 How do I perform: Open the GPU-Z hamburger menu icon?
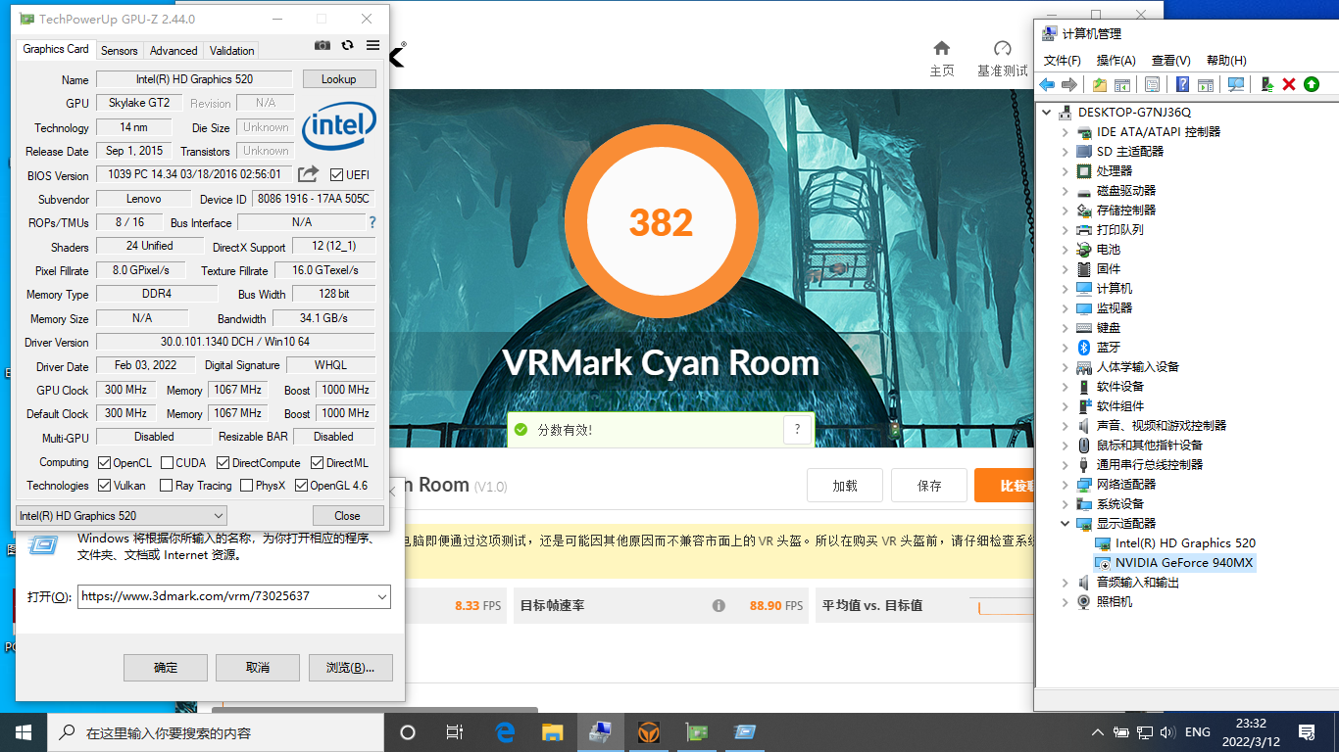coord(372,45)
